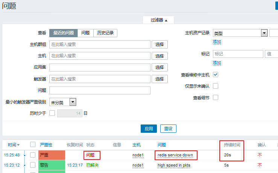Click 添加 link under 主机资产记录
Screen dimensions: 278x173
coord(217,42)
